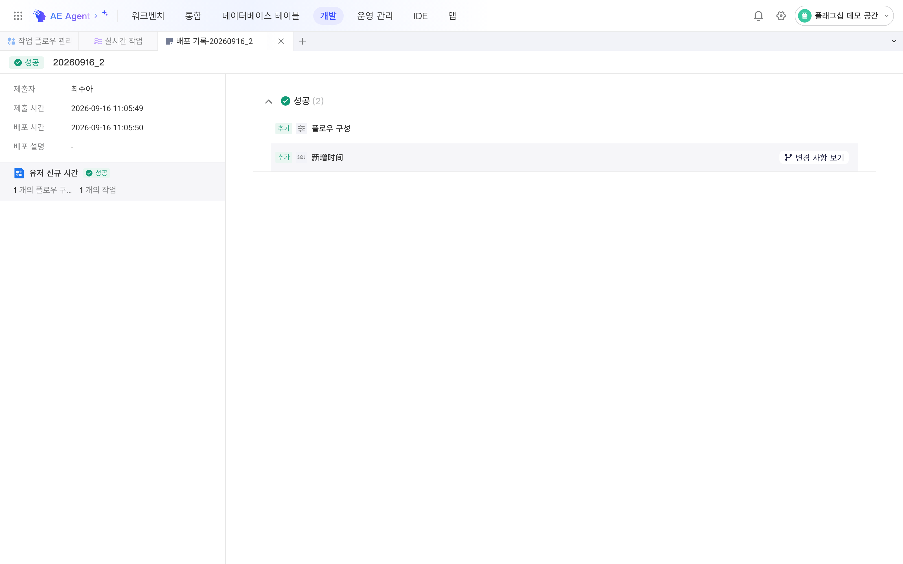This screenshot has height=564, width=903.
Task: Click the flow configuration sliders icon
Action: click(x=301, y=128)
